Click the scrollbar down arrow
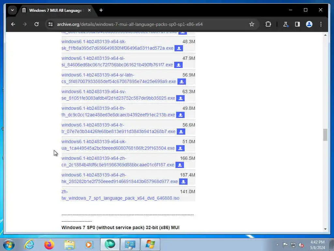This screenshot has width=334, height=251. [x=325, y=229]
